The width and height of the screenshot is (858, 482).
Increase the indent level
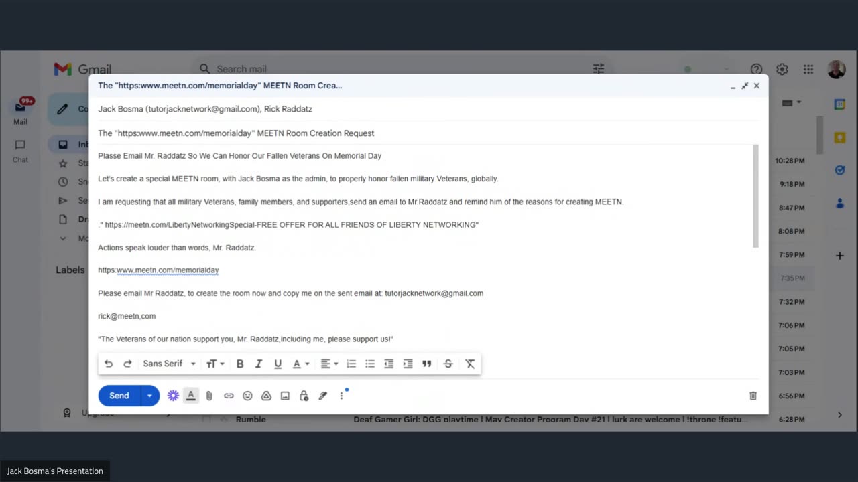[x=408, y=364]
